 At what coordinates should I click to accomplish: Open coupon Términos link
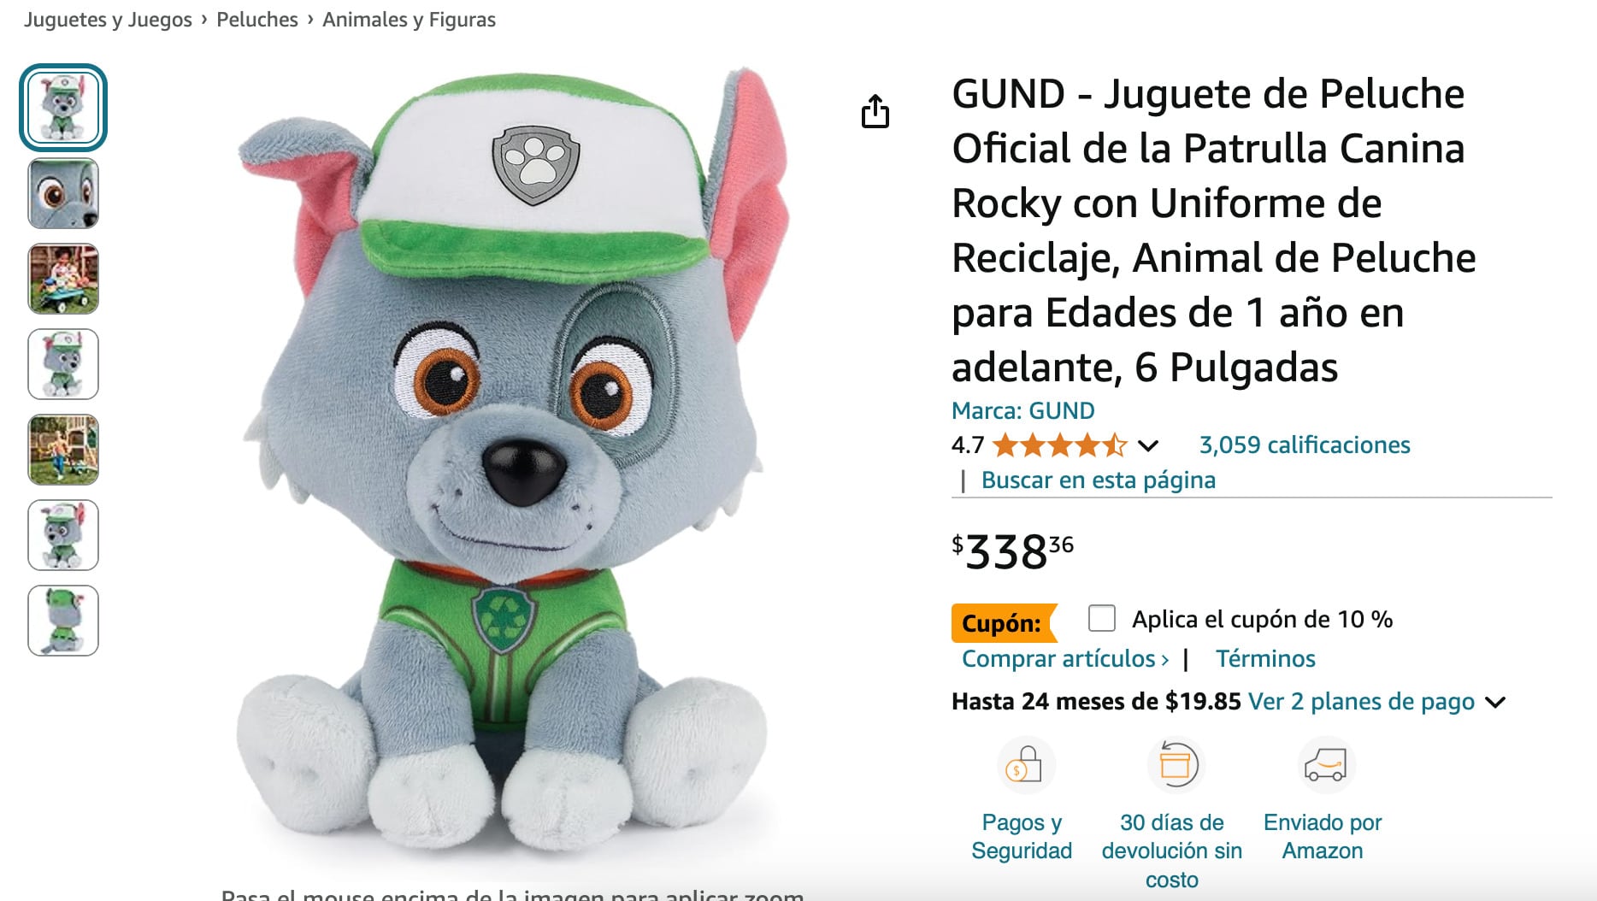[x=1265, y=659]
